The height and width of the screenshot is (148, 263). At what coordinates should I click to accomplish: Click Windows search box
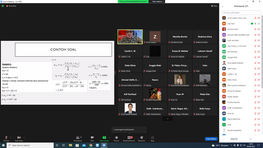[30, 145]
